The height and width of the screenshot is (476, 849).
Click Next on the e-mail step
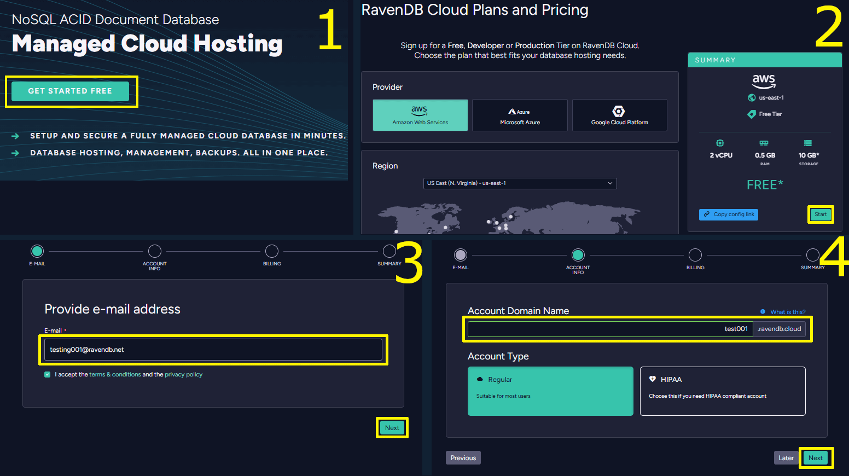[392, 428]
